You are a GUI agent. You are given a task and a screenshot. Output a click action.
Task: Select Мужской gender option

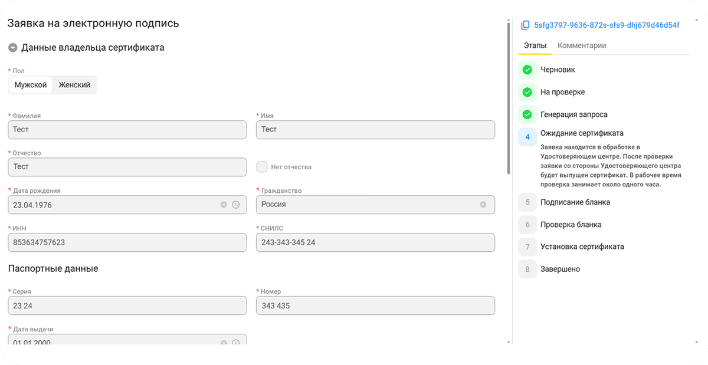pyautogui.click(x=31, y=85)
